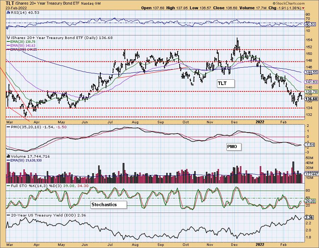The height and width of the screenshot is (248, 319).
Task: Select the EMA(20) 138.78 legend entry
Action: point(21,42)
